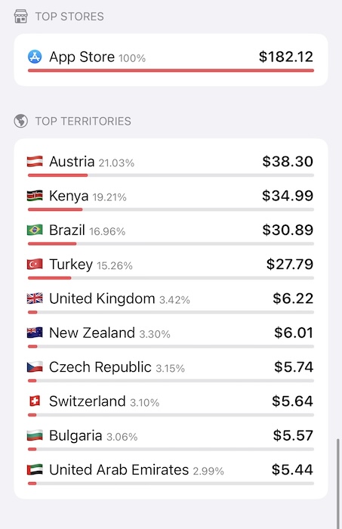This screenshot has height=529, width=342.
Task: Tap the United Arab Emirates flag
Action: pyautogui.click(x=35, y=469)
